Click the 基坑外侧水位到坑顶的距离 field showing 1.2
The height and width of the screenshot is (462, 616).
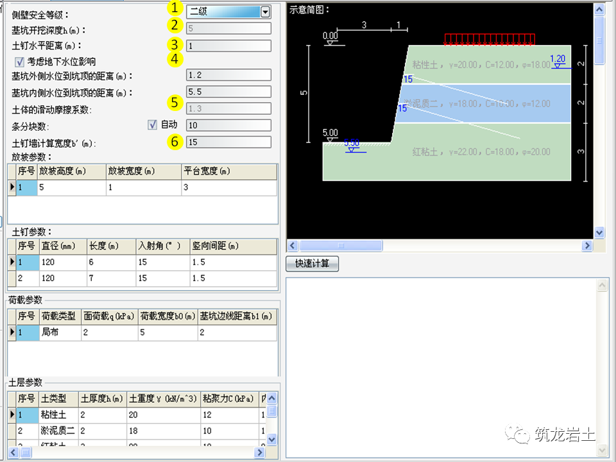click(228, 75)
